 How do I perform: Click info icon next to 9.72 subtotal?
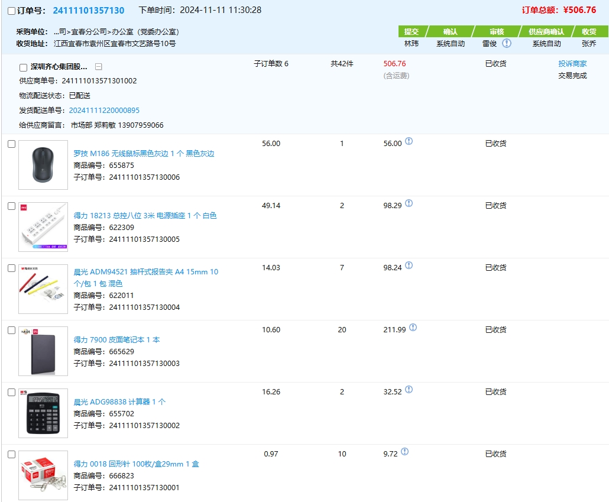click(404, 452)
